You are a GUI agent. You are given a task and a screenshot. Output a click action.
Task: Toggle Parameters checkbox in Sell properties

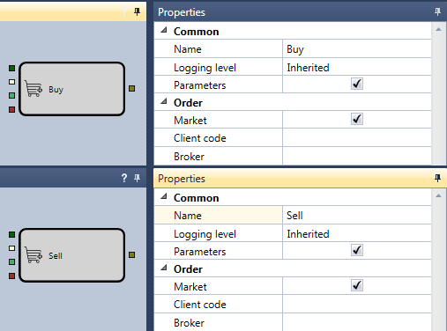click(x=357, y=250)
